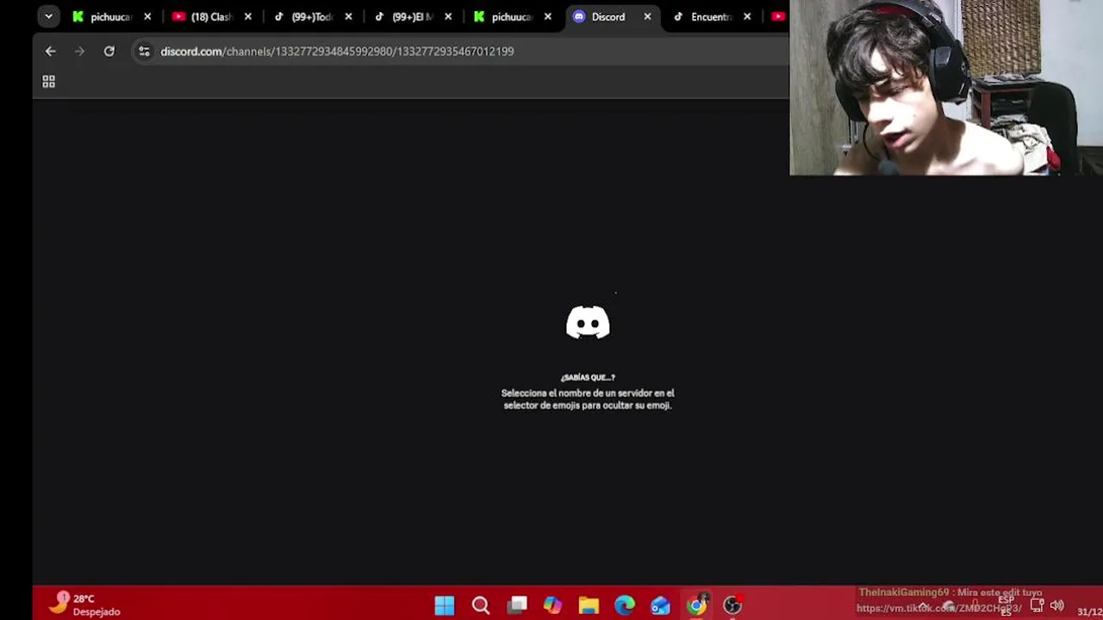
Task: Click the forward navigation arrow
Action: click(79, 52)
